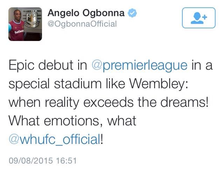Open the @whufc_official mention
The height and width of the screenshot is (173, 224).
coord(55,139)
